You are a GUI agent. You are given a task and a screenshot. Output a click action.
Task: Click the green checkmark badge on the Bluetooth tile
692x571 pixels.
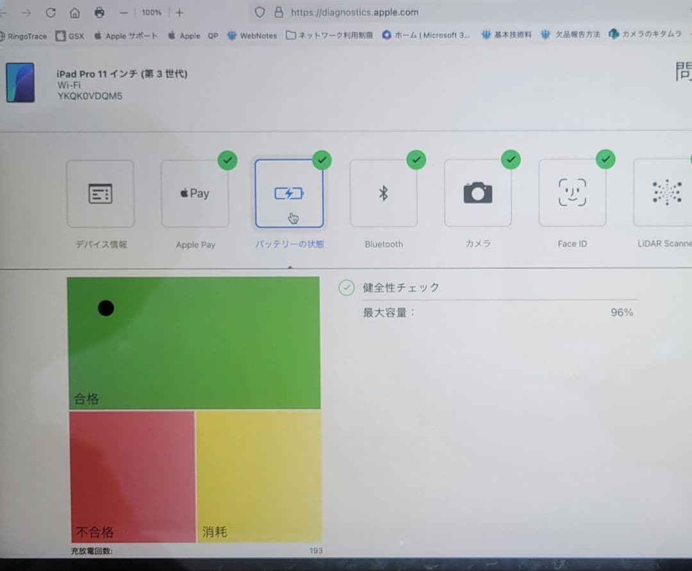click(x=416, y=160)
